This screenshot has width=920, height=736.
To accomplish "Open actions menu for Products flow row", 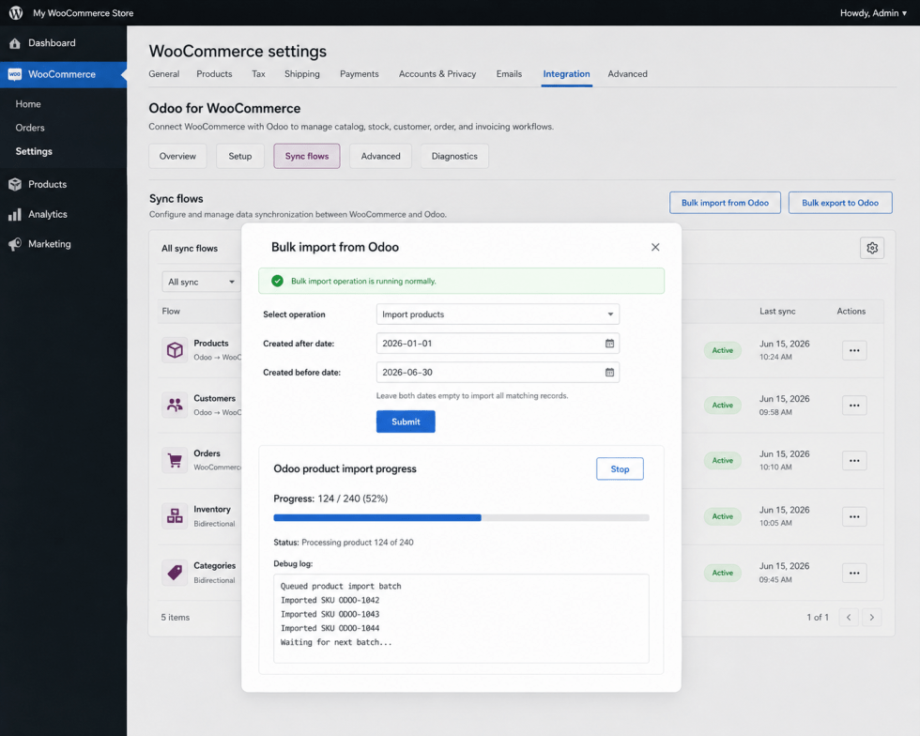I will click(854, 350).
